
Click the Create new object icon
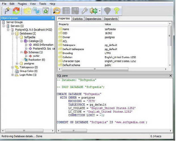tap(37, 11)
